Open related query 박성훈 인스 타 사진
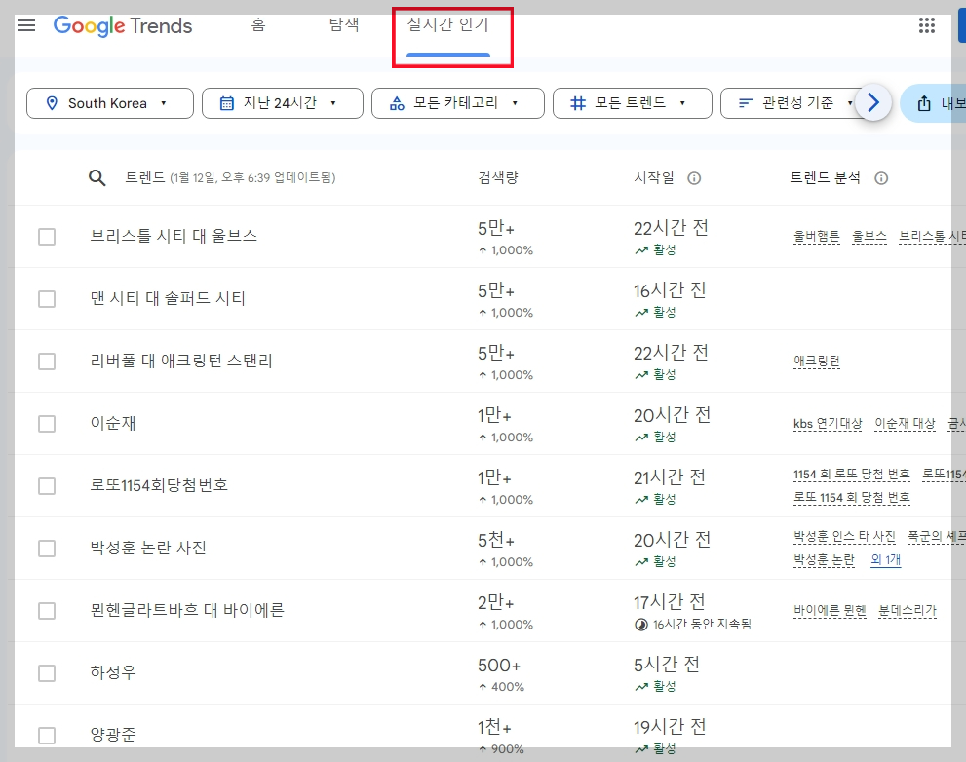This screenshot has height=762, width=966. [x=844, y=537]
